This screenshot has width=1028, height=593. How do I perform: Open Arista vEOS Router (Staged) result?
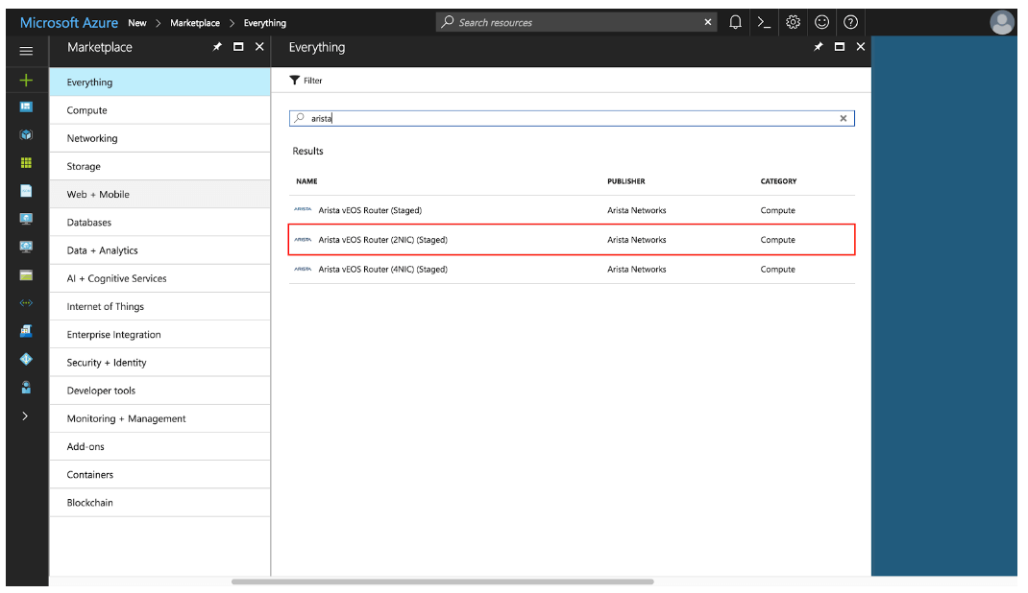point(572,210)
